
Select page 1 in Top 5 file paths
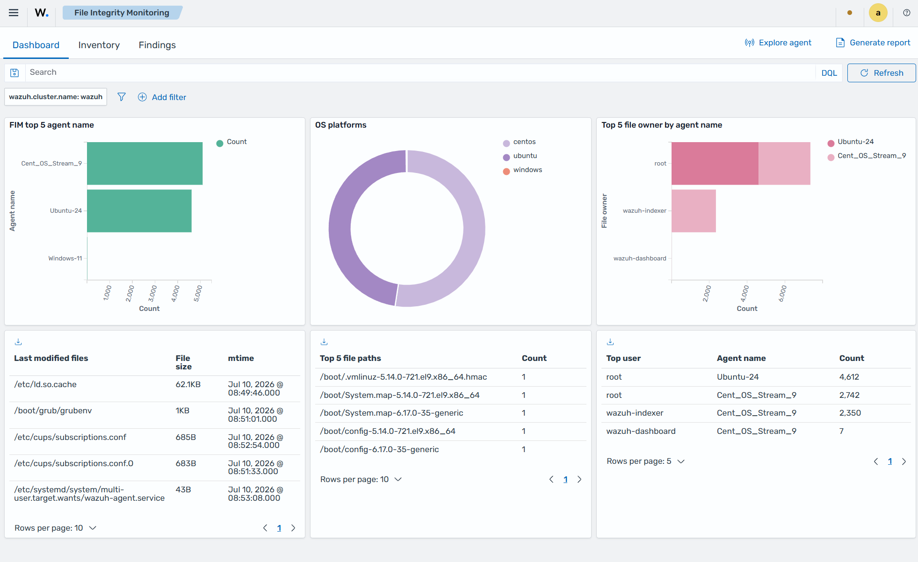pos(565,479)
